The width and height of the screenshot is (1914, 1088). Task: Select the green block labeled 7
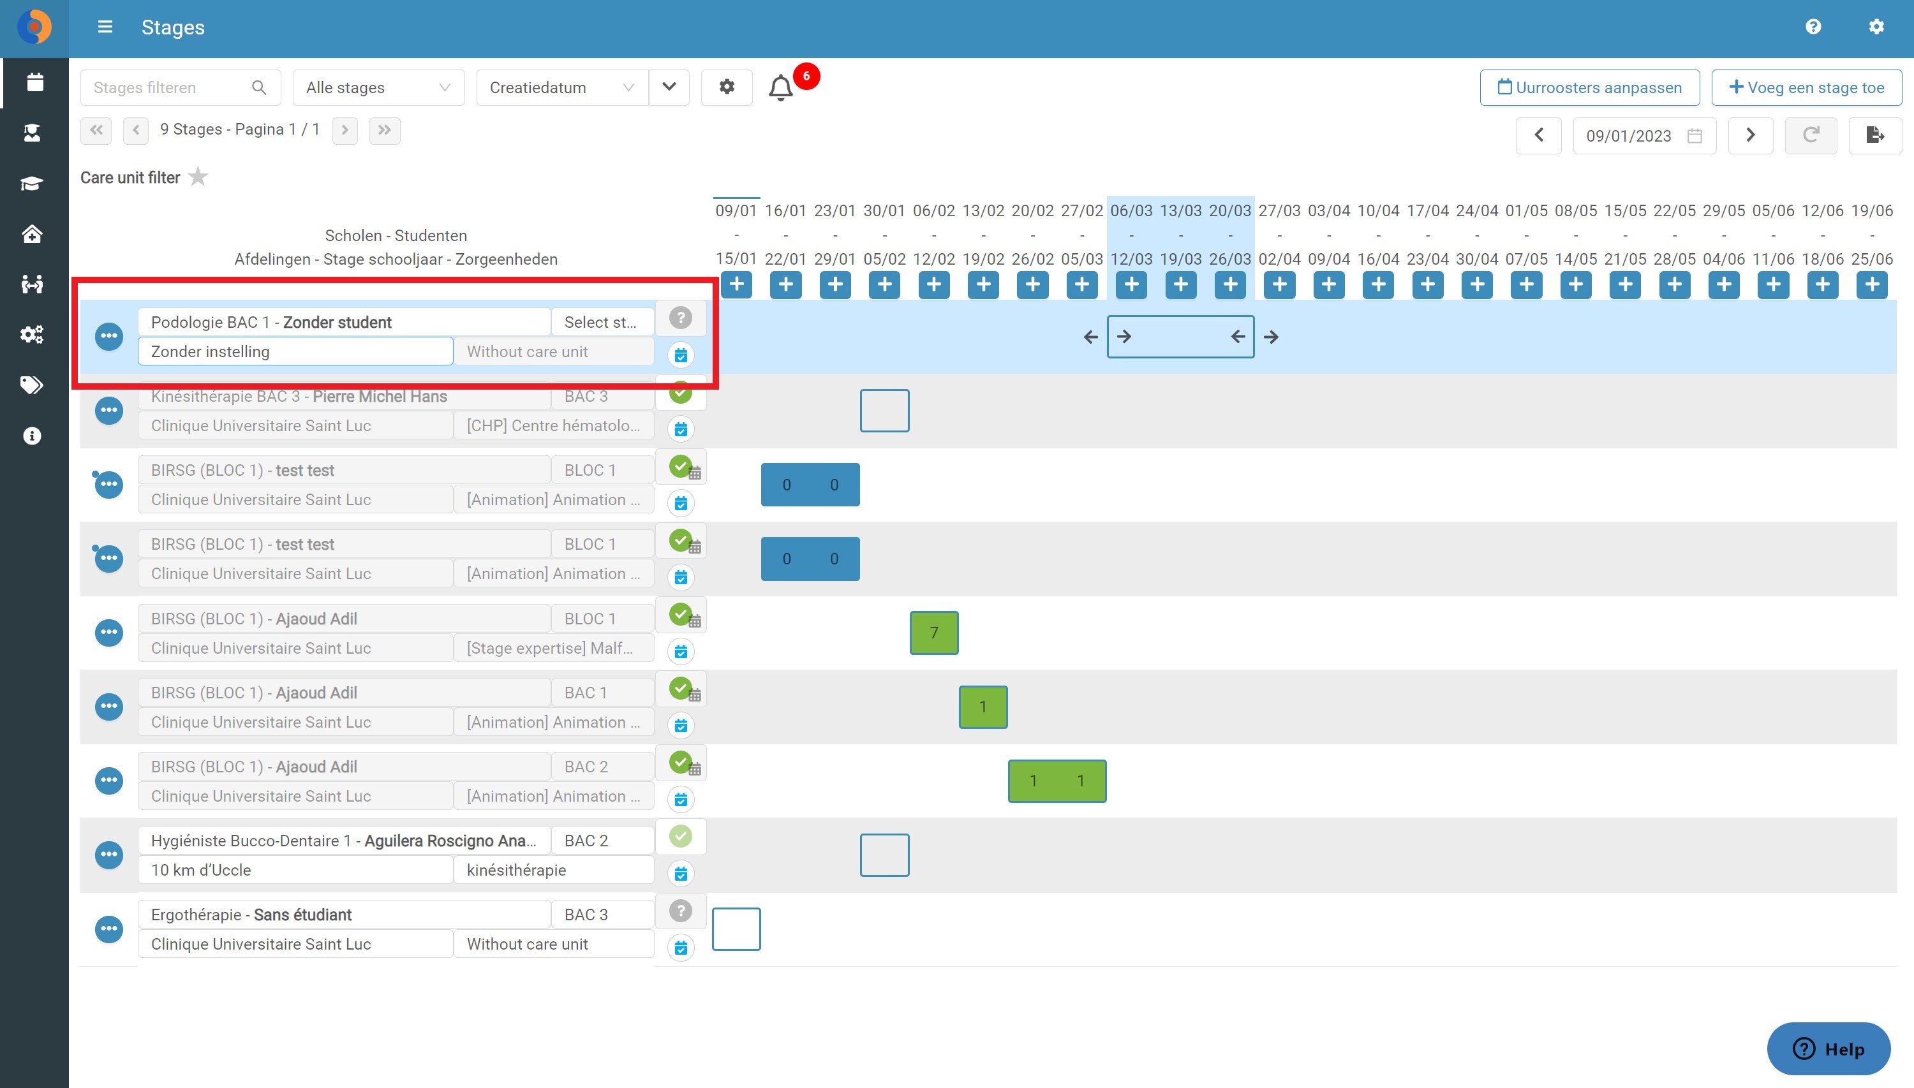[x=934, y=633]
